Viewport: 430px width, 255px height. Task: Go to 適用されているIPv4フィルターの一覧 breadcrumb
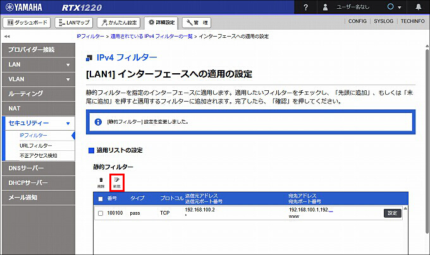click(151, 37)
